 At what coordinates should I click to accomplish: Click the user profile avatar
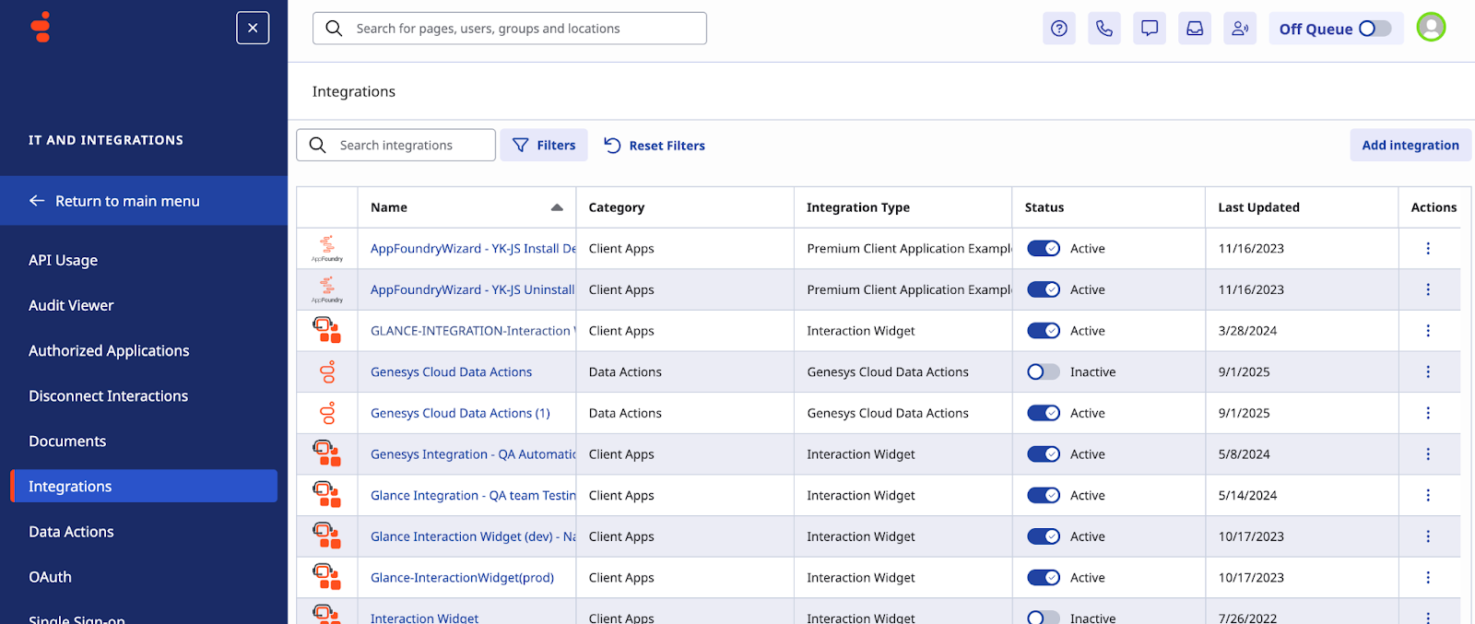pyautogui.click(x=1431, y=28)
